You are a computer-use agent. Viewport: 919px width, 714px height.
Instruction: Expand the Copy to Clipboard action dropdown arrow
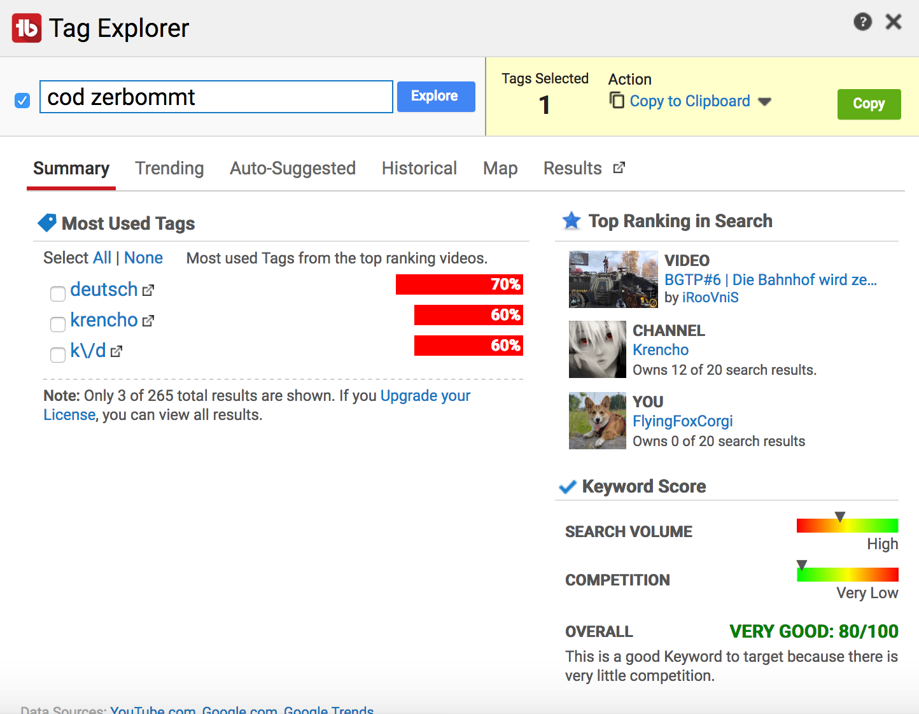765,102
